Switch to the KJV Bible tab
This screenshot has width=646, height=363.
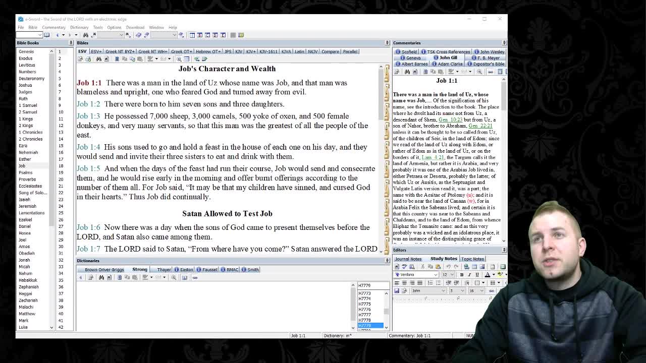tap(238, 51)
